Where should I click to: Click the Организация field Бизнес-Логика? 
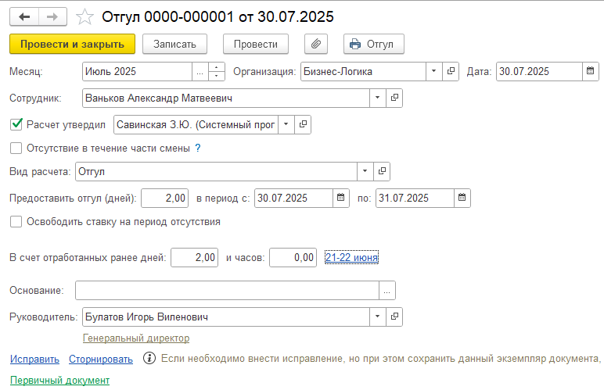coord(364,71)
